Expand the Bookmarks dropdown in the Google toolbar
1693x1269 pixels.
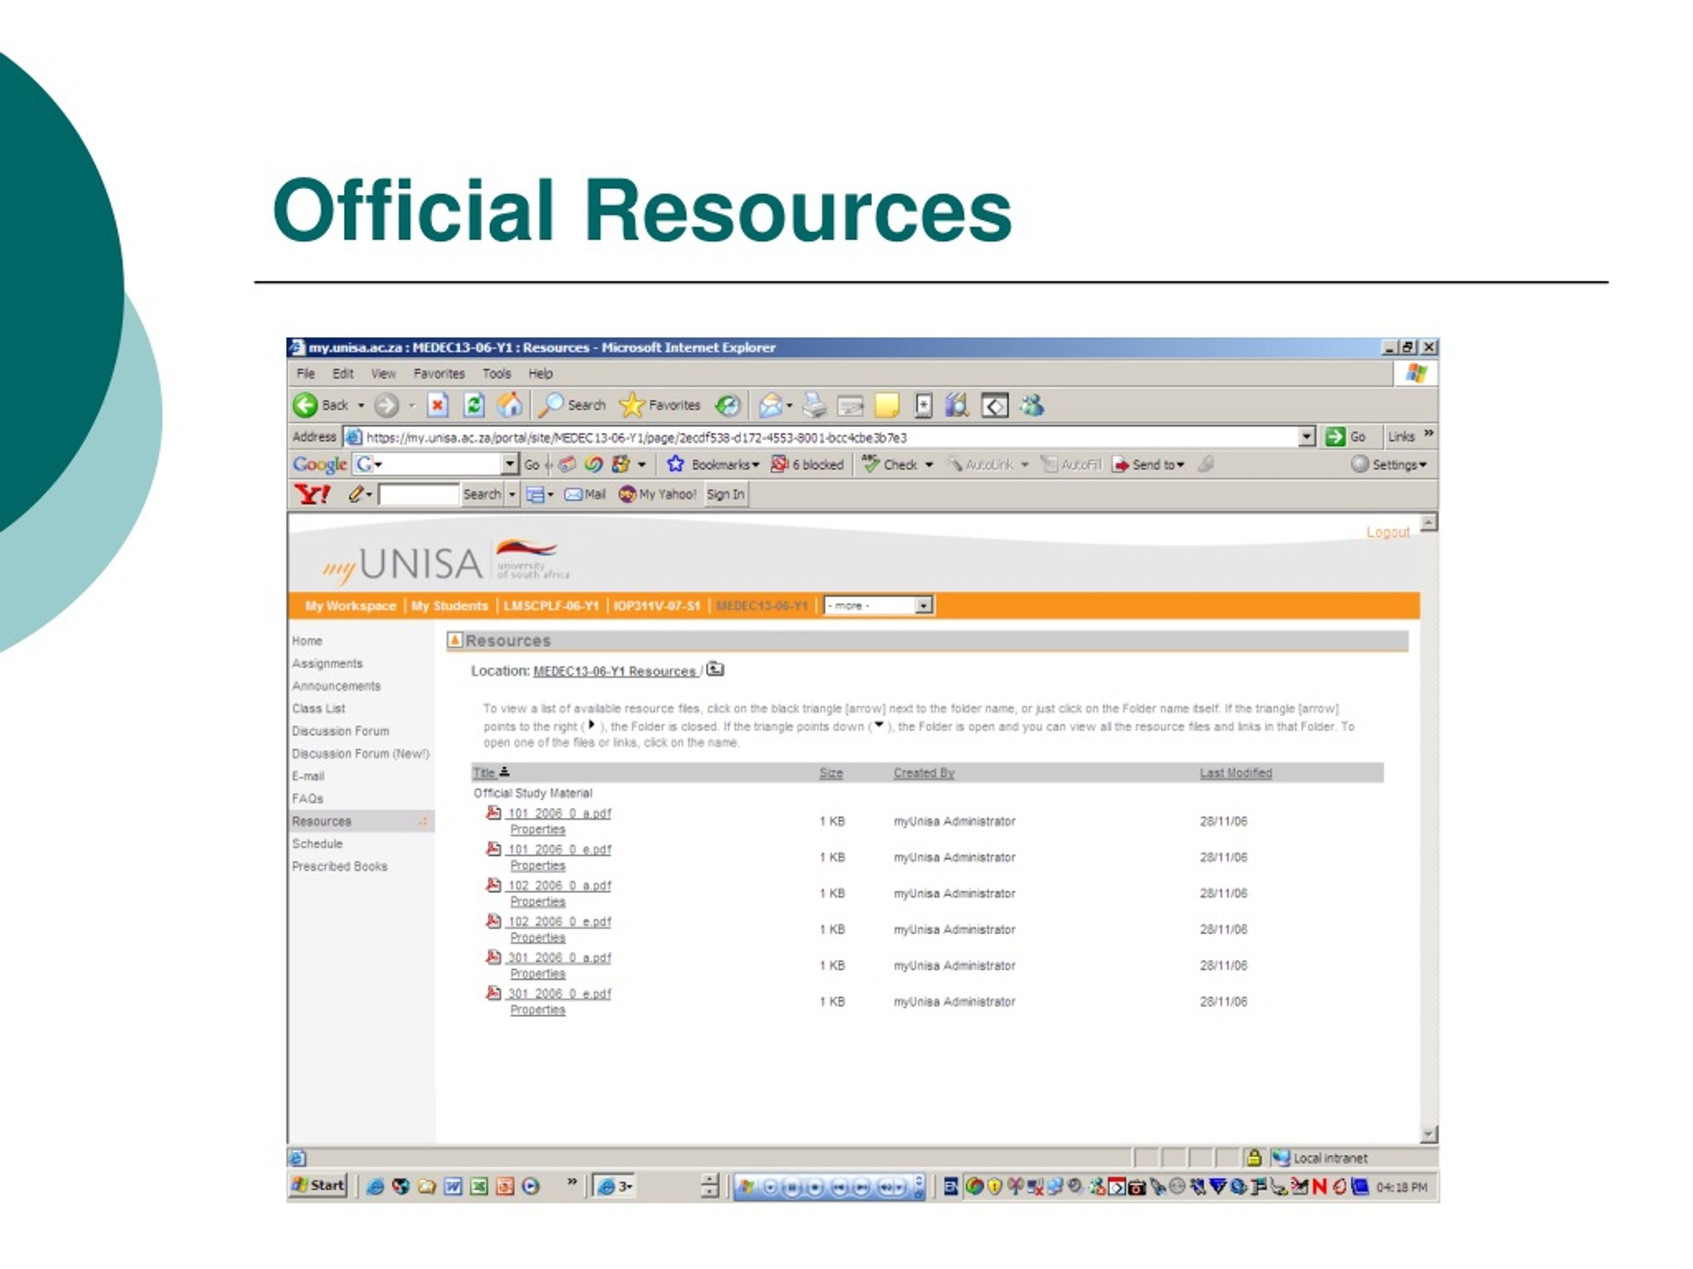755,465
